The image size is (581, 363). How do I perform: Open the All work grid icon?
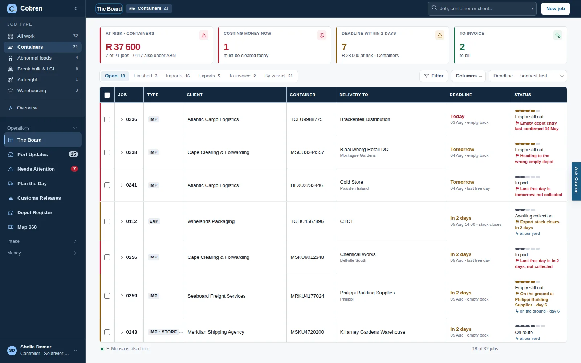11,36
